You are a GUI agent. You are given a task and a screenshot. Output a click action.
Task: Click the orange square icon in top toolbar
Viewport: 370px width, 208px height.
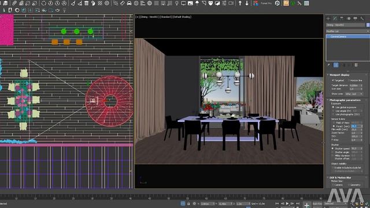tap(286, 3)
